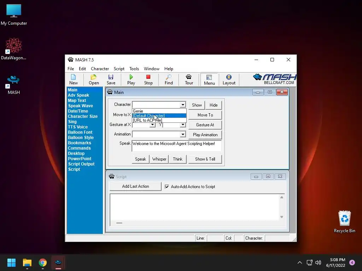
Task: Toggle Auto-Add Actions to Script checkbox
Action: tap(167, 187)
